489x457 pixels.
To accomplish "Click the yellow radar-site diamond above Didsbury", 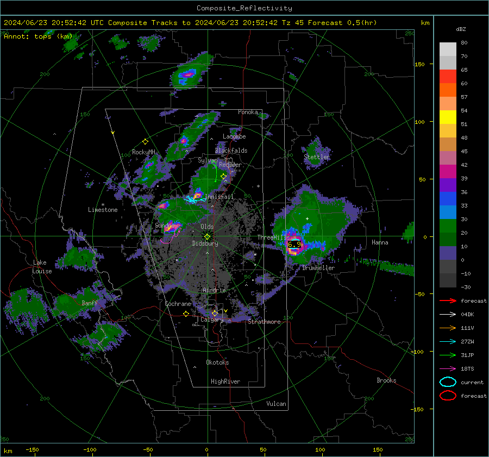I will tap(207, 236).
